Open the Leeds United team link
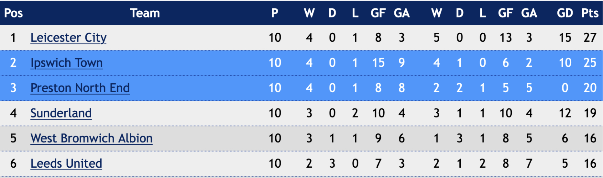 66,164
